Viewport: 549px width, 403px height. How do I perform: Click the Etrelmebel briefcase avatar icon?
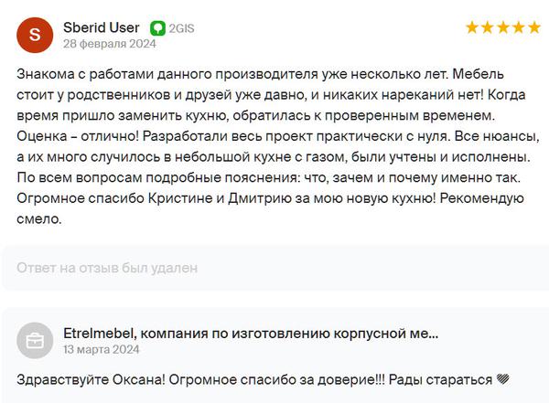point(35,341)
